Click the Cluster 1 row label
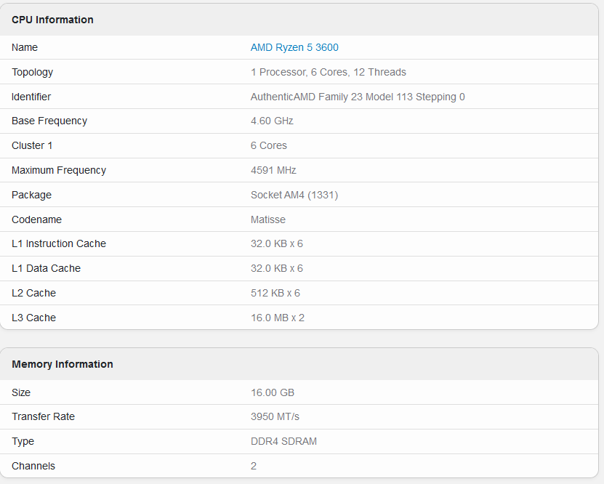Image resolution: width=604 pixels, height=484 pixels. pos(33,145)
